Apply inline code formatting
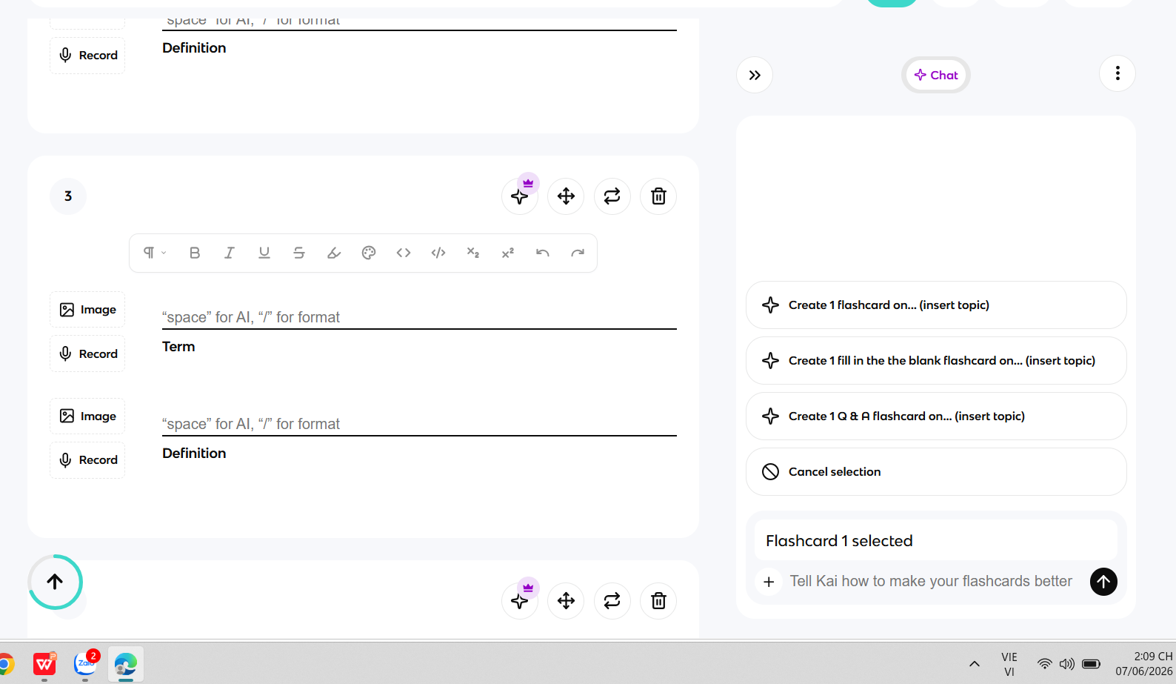Screen dimensions: 1176x684 coord(404,253)
